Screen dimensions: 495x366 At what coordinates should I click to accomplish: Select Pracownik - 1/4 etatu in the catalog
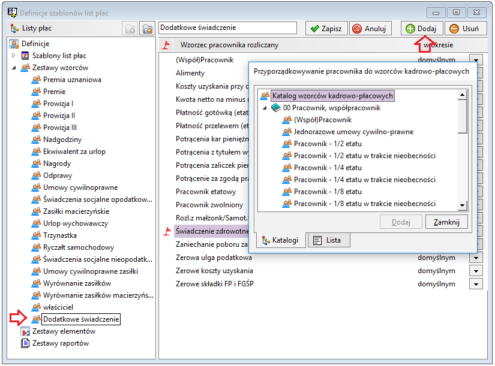point(328,168)
